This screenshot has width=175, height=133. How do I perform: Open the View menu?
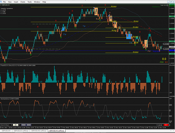click(10, 2)
